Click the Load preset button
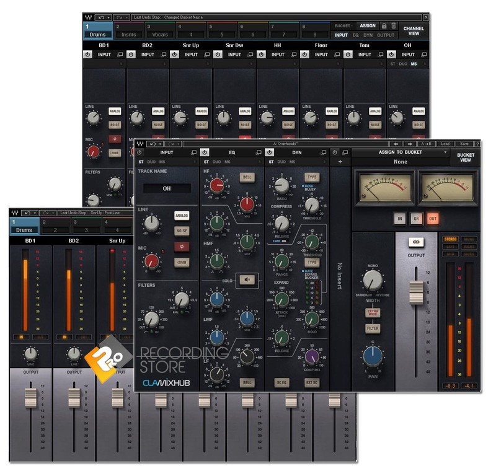The width and height of the screenshot is (496, 474). click(445, 144)
